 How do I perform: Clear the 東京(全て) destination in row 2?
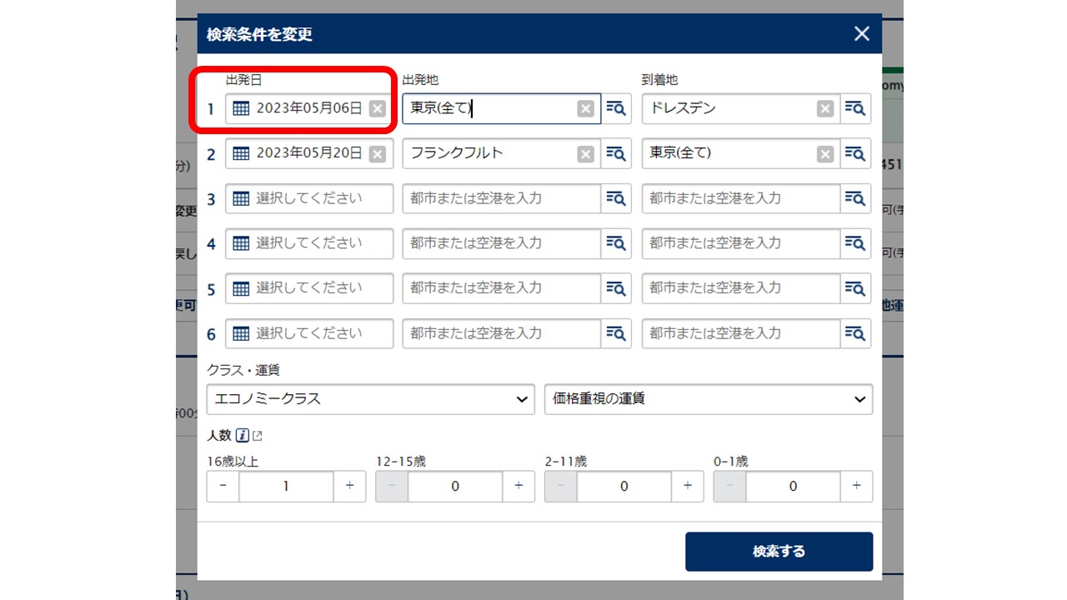coord(825,153)
